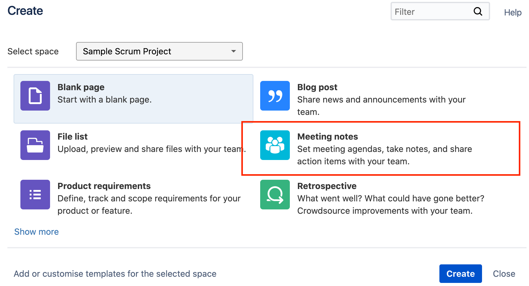This screenshot has height=286, width=529.
Task: Dismiss the dialog using Close
Action: coord(504,274)
